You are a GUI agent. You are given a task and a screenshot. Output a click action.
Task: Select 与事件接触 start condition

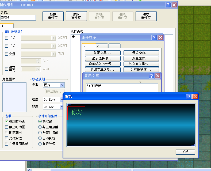40,133
